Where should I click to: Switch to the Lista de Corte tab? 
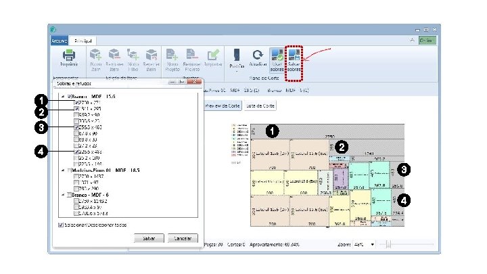260,106
